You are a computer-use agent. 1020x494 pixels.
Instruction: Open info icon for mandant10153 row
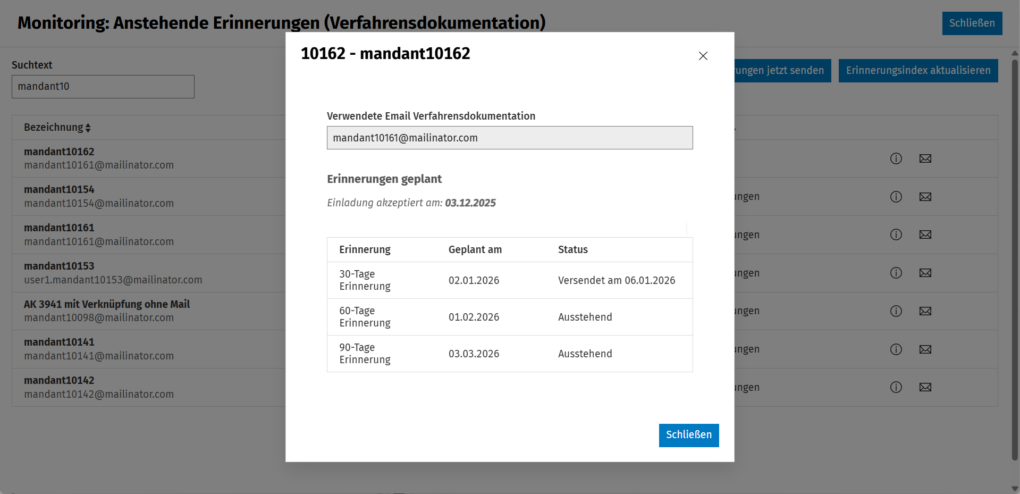tap(896, 273)
